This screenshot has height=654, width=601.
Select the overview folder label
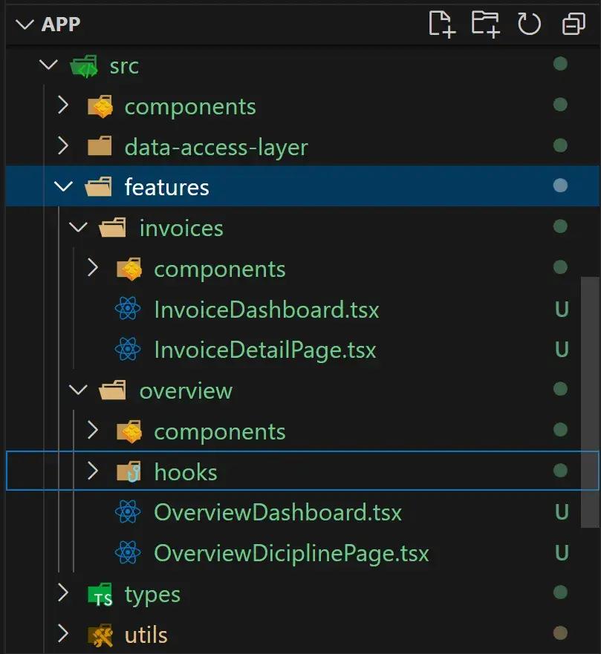click(x=186, y=390)
